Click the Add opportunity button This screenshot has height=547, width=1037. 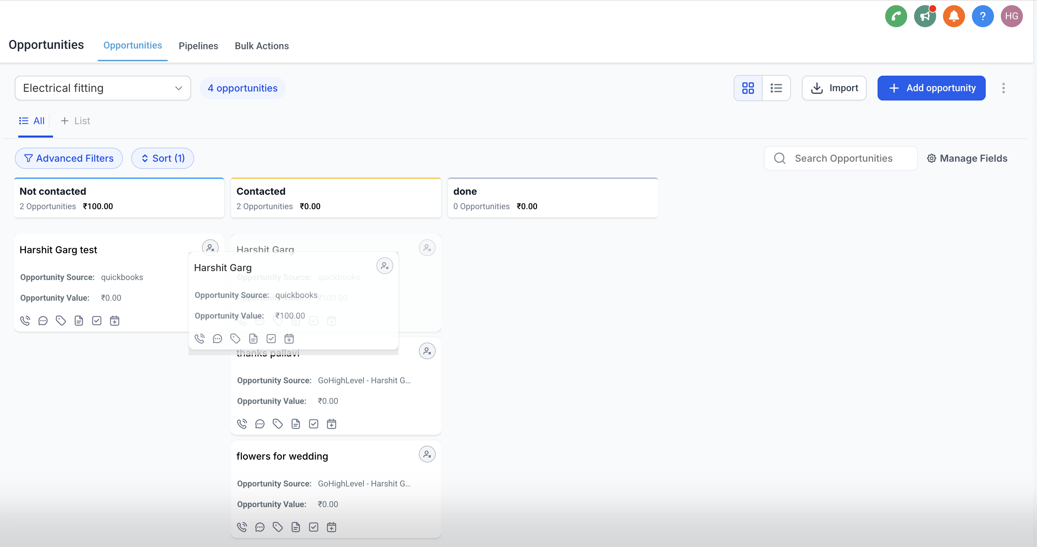click(x=931, y=88)
